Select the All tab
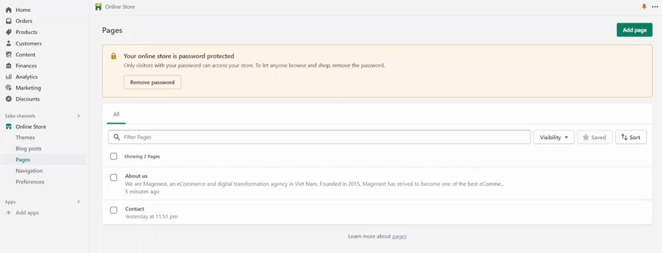 (116, 114)
